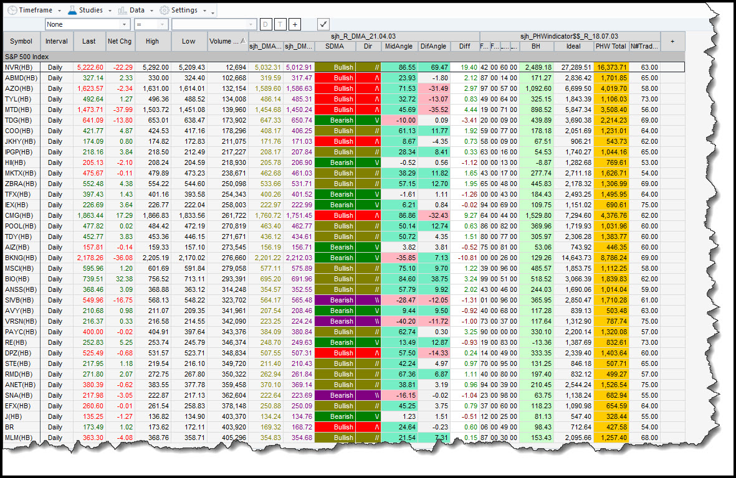This screenshot has height=478, width=736.
Task: Click Last price 1,863.44 for CMG(HB)
Action: pos(89,215)
